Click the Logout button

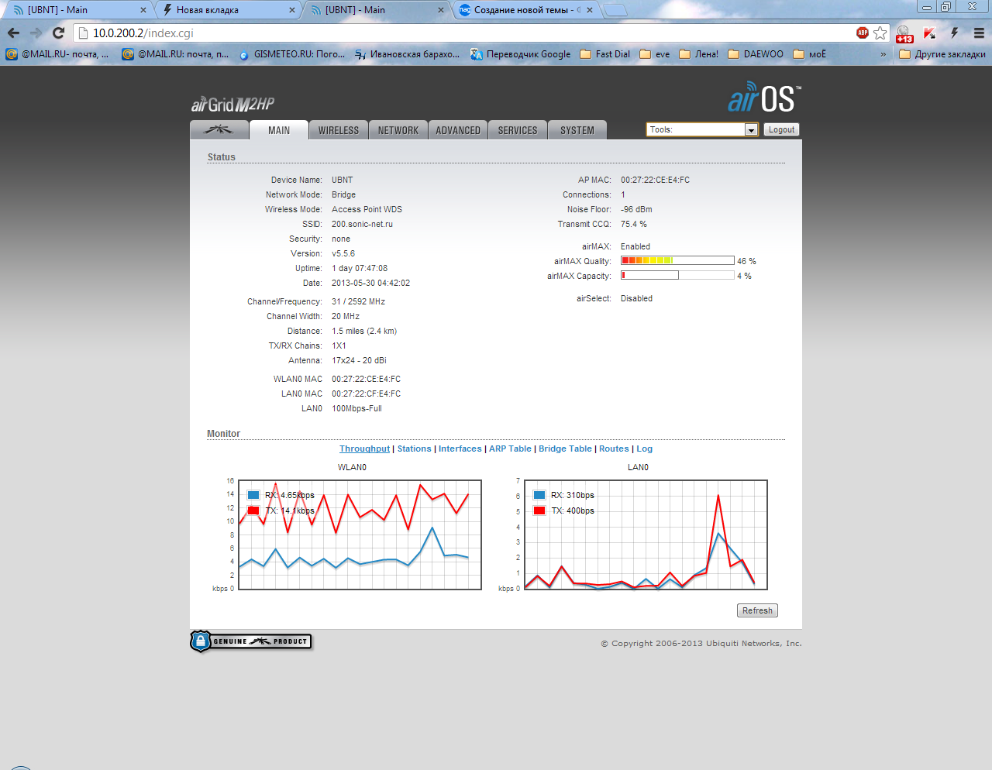781,129
